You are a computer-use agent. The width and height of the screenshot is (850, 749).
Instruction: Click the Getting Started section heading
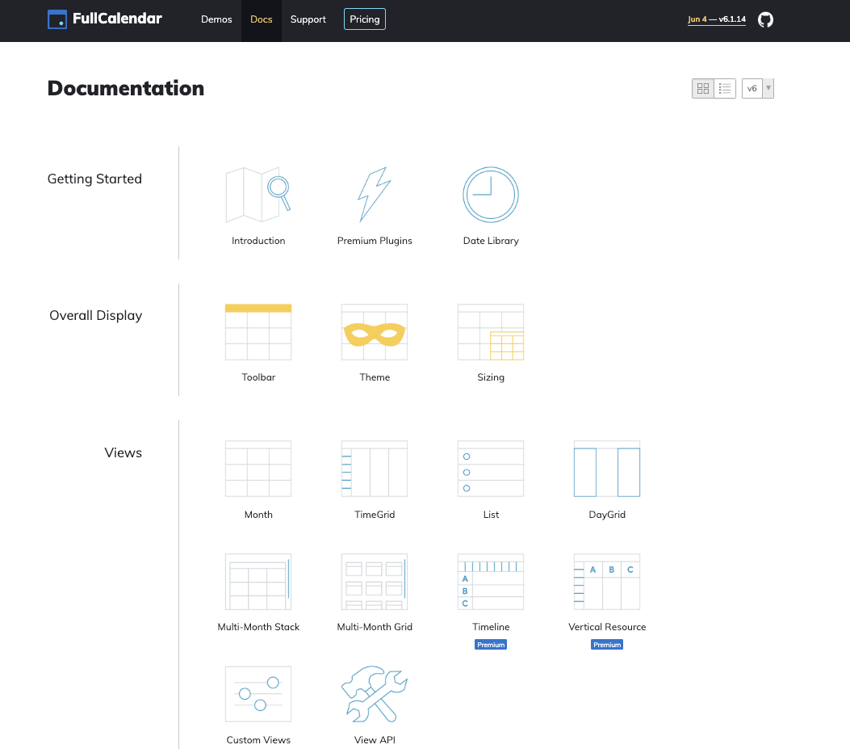[x=94, y=179]
